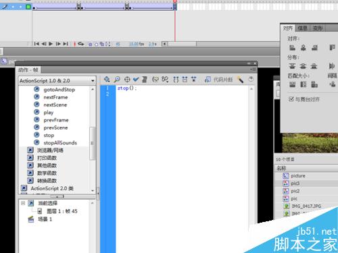This screenshot has width=338, height=253.
Task: Collapse 当前选择 tree node
Action: (x=23, y=203)
